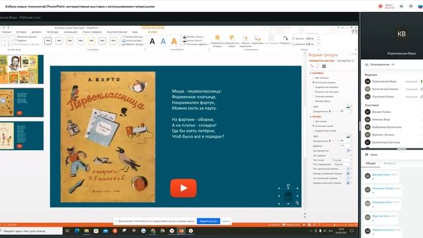The height and width of the screenshot is (238, 423).
Task: Switch to the questions chat tab
Action: point(389,163)
